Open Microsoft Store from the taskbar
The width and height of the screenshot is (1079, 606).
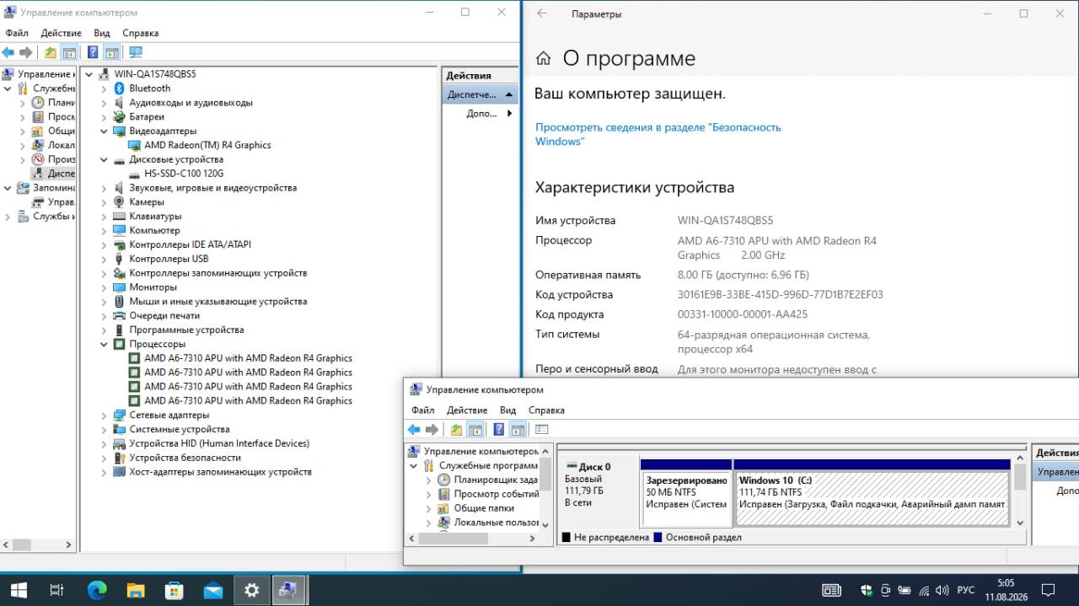click(174, 590)
